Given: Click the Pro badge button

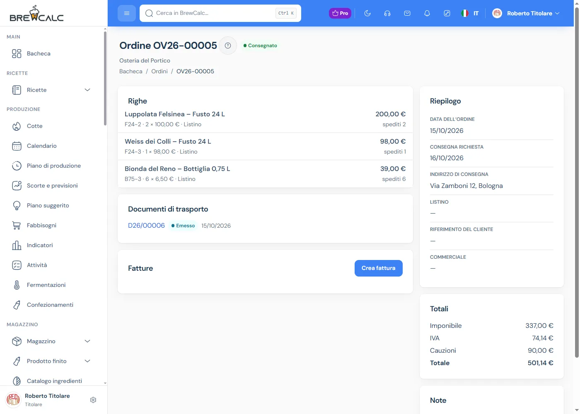Looking at the screenshot, I should pos(340,13).
